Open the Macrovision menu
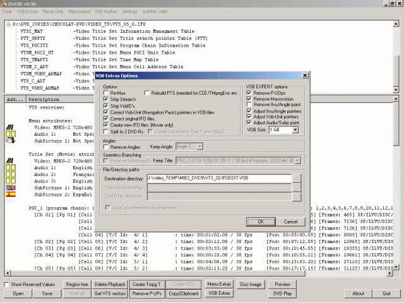This screenshot has height=303, width=404. [80, 11]
